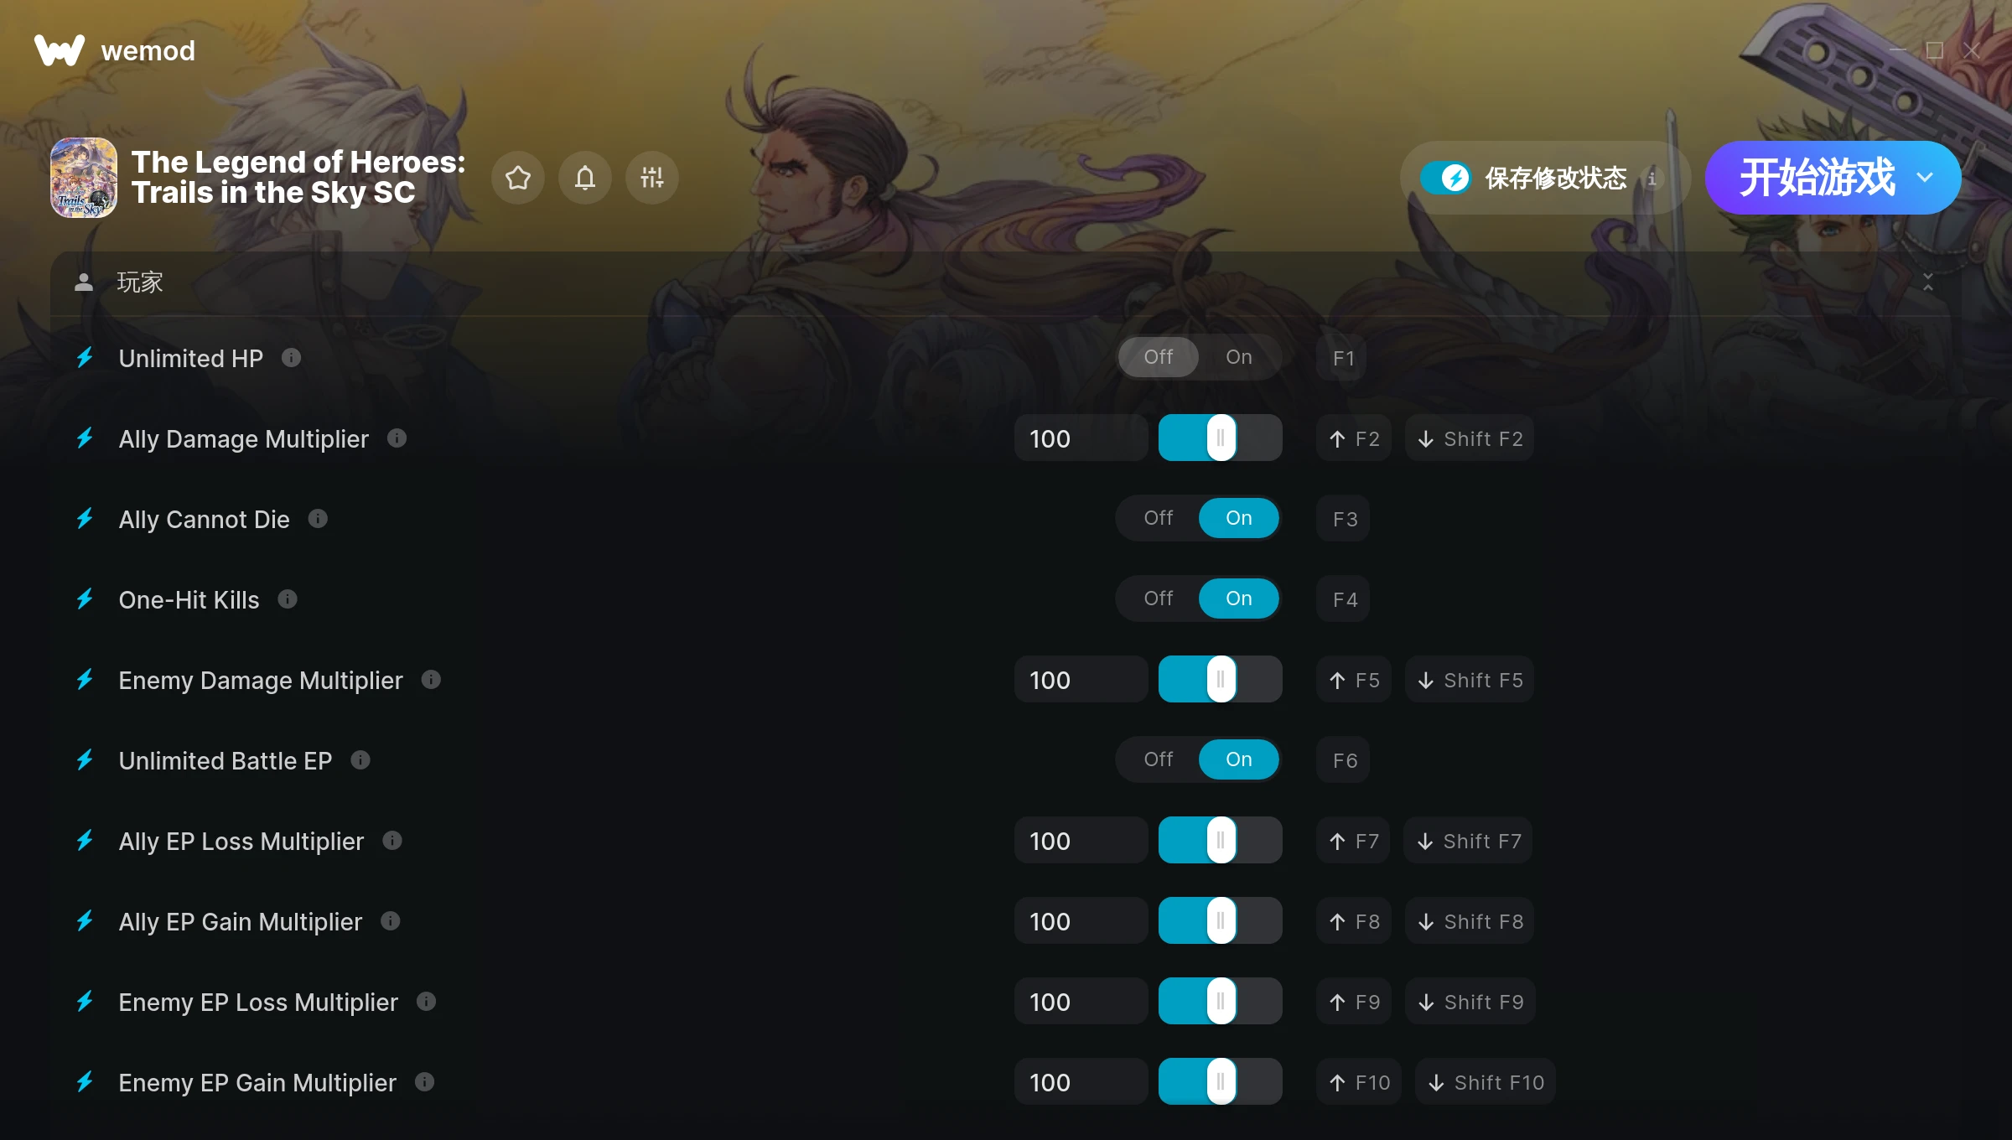Screen dimensions: 2012x1140
Task: Open dropdown arrow on 开始游戏 button
Action: coord(1925,178)
